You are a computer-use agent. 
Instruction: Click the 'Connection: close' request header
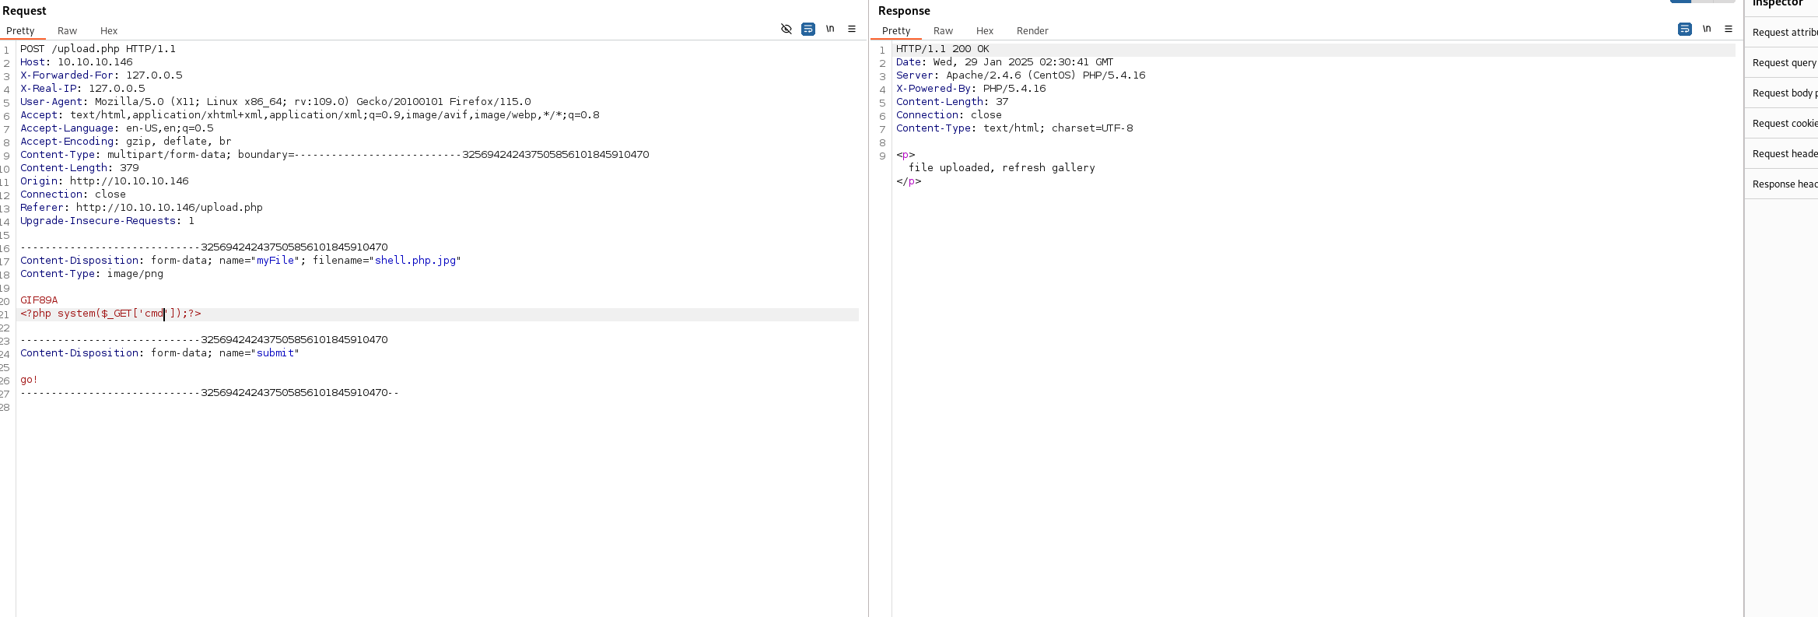click(73, 195)
